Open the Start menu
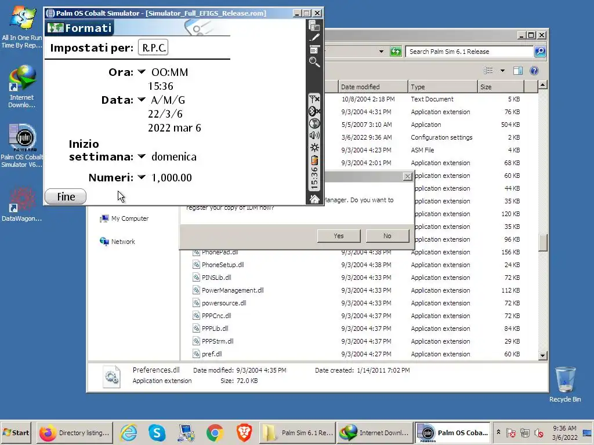 [16, 432]
